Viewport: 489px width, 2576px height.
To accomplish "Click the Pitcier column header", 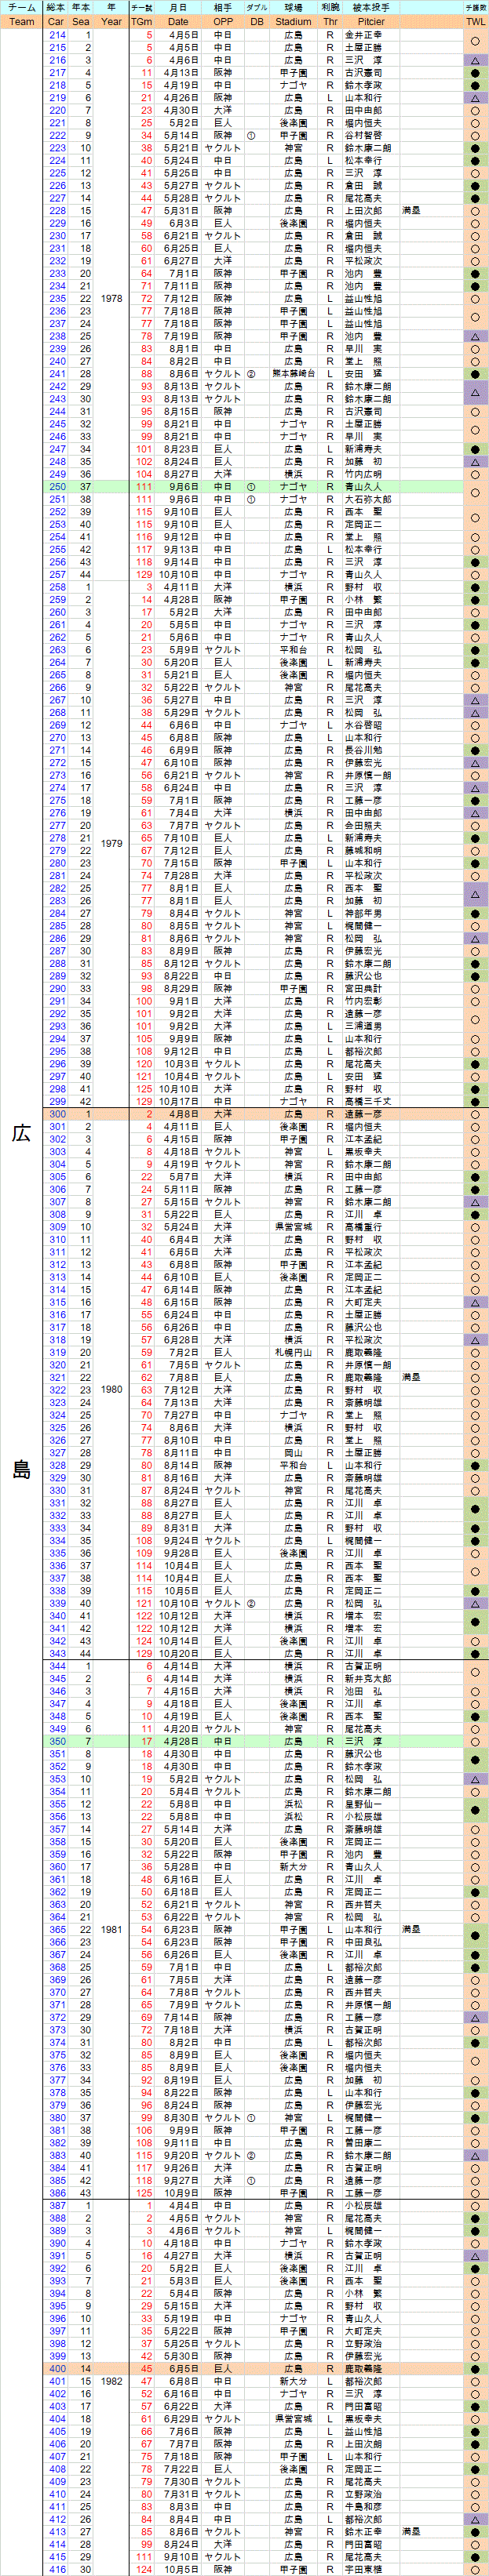I will pos(371,21).
